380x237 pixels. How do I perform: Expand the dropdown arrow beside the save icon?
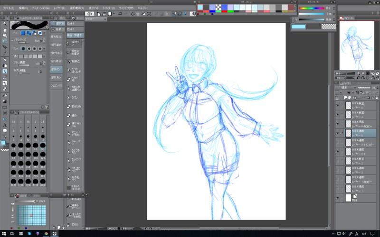114,14
